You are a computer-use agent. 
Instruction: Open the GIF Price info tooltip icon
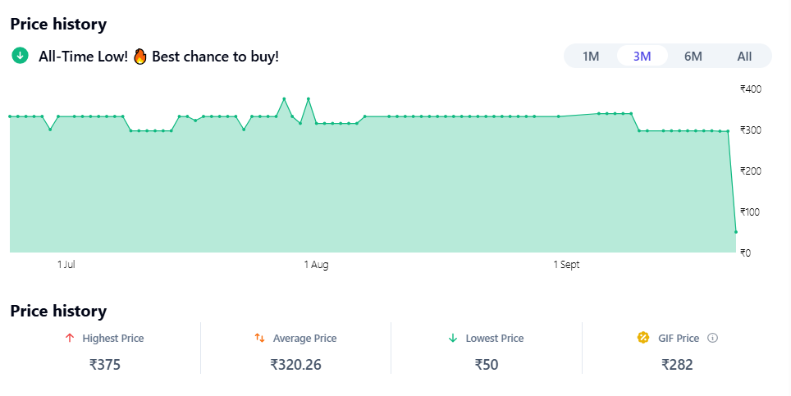click(712, 338)
